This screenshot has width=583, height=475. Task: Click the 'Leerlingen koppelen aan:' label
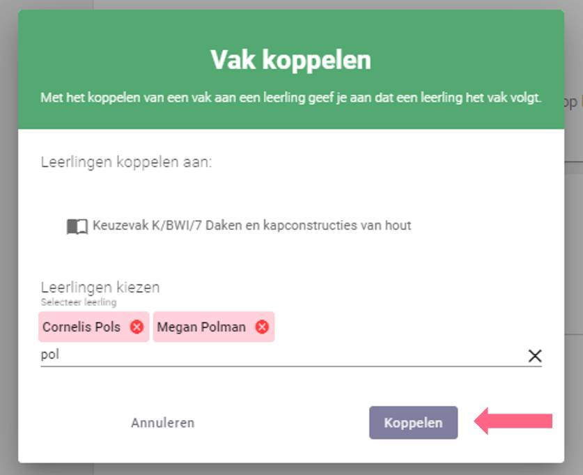click(x=126, y=162)
